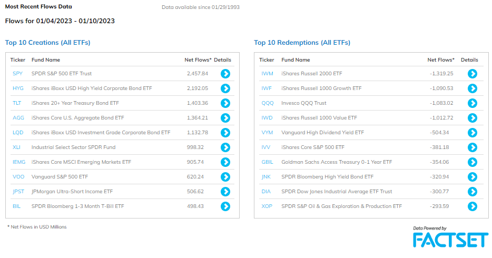Open the JPST ticker link

[x=18, y=192]
